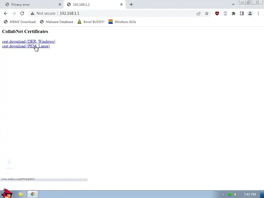Open the Chrome three-dot menu
The width and height of the screenshot is (264, 198).
click(258, 13)
